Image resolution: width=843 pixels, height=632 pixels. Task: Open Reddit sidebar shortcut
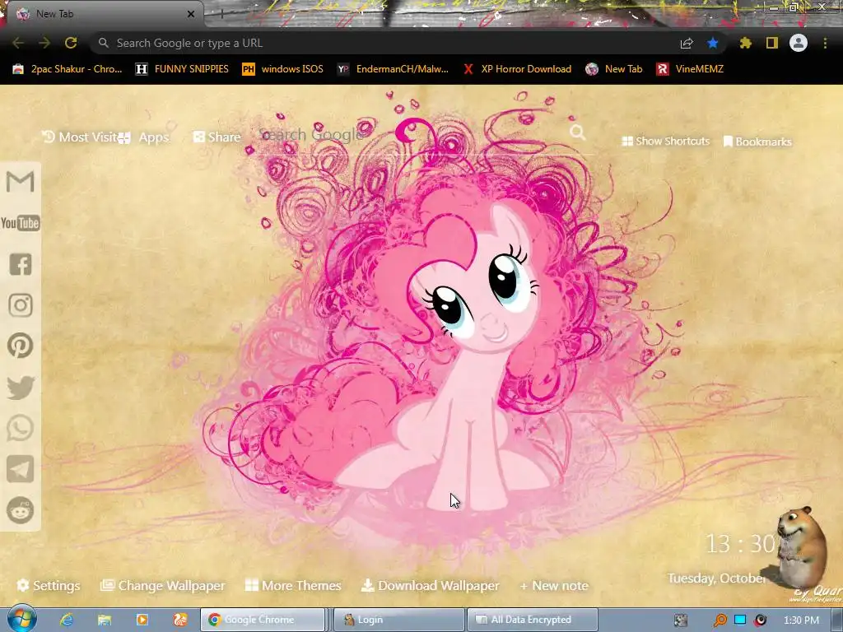(21, 510)
